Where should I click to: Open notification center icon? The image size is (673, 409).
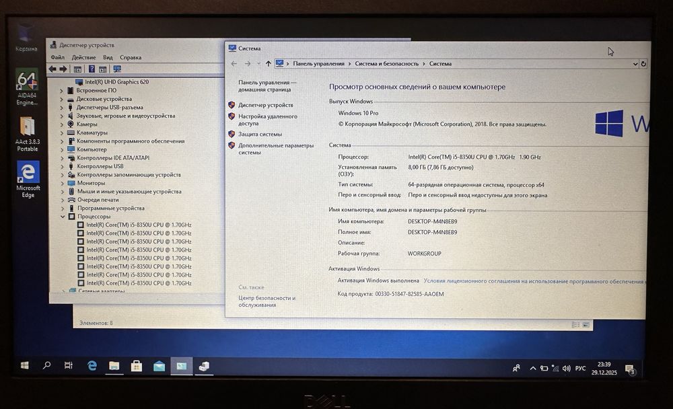click(x=630, y=369)
